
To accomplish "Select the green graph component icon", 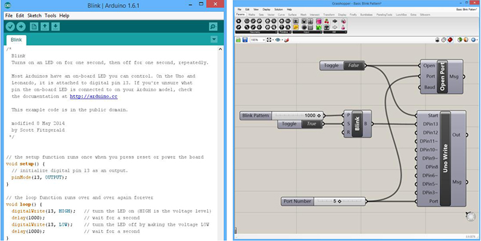I will coord(319,27).
